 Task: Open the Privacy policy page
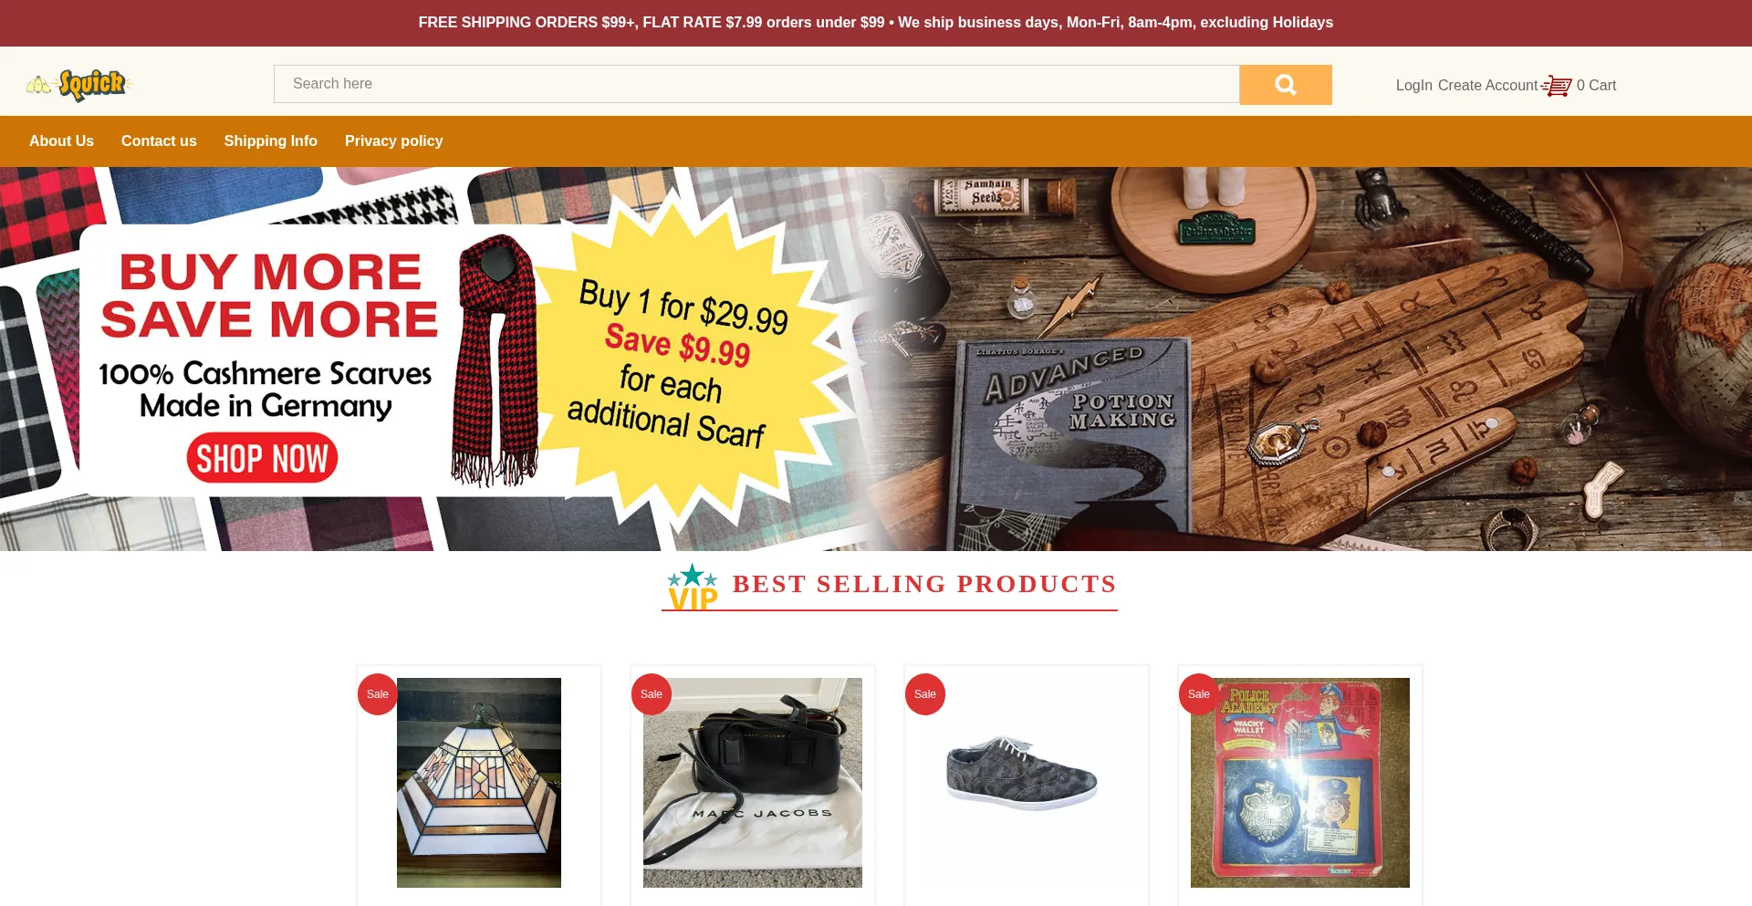click(393, 141)
